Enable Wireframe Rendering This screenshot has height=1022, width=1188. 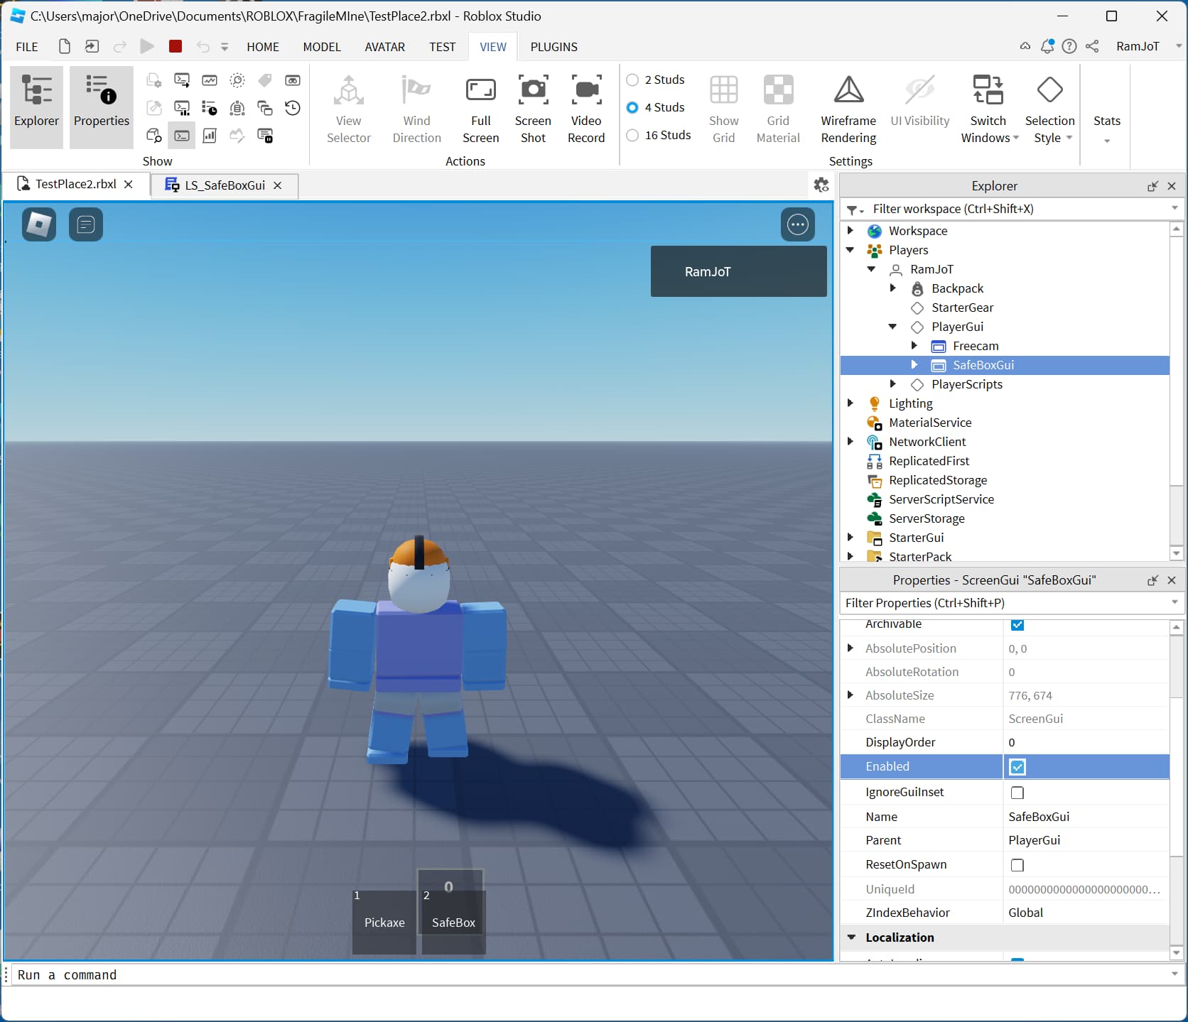click(848, 107)
